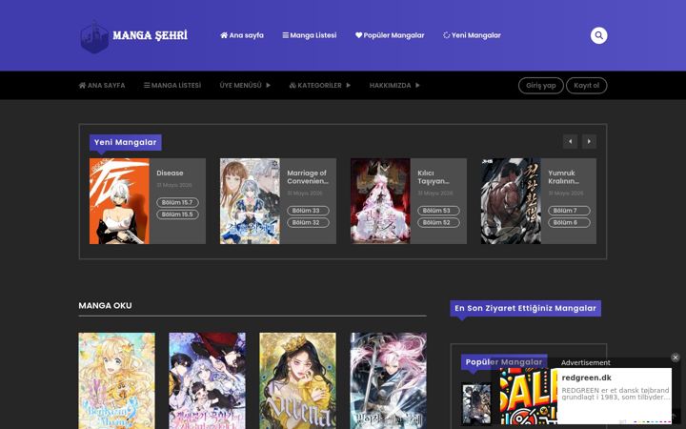The height and width of the screenshot is (429, 686).
Task: Open Yeni Mangalar header link
Action: coord(472,35)
